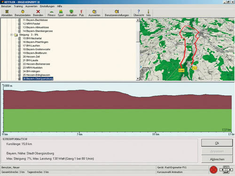
Task: Select course 22 Hessen-Borkenersee
Action: pyautogui.click(x=36, y=64)
